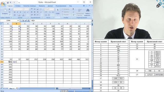The height and width of the screenshot is (92, 164).
Task: Click the Redo arrow in title bar
Action: pos(14,2)
